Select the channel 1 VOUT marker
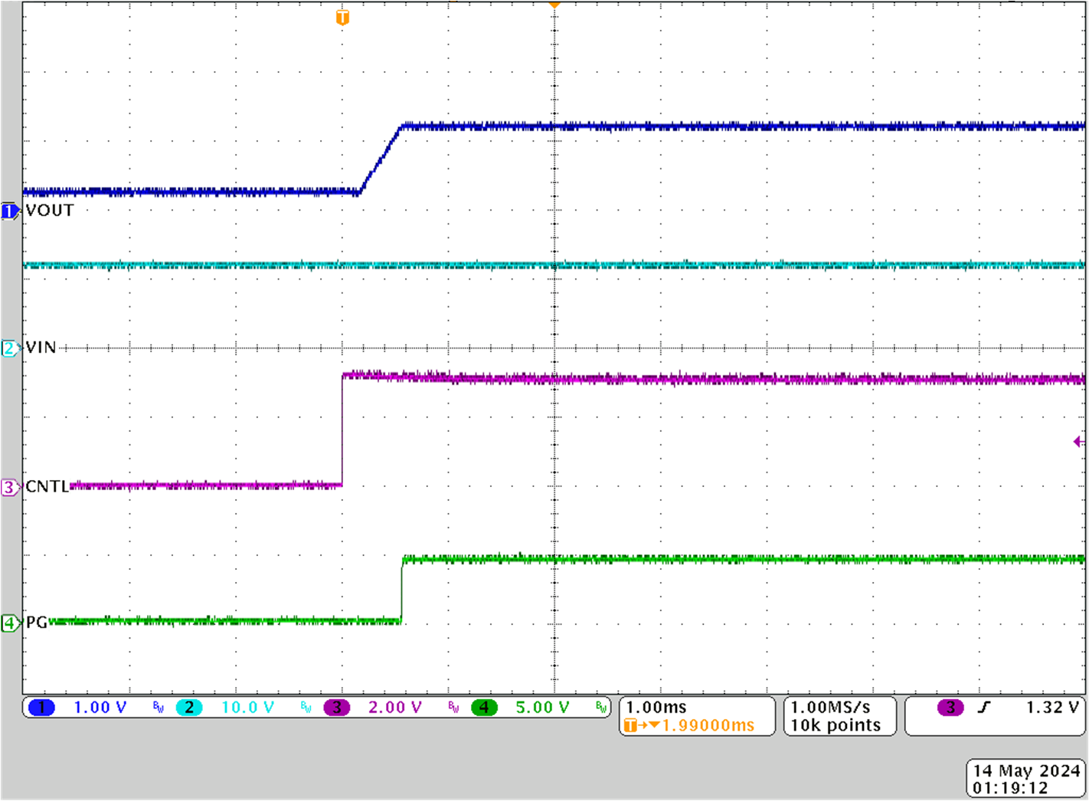 (9, 210)
